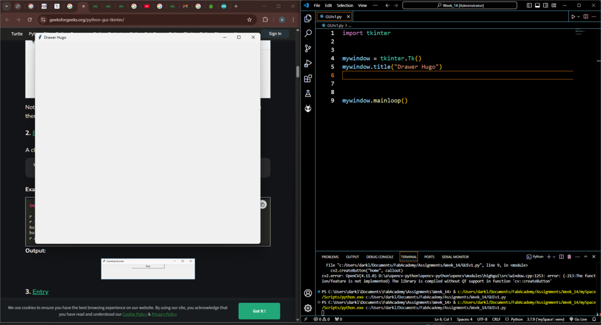Open the new terminal launch profile dropdown
Viewport: 601px width, 325px height.
point(554,257)
